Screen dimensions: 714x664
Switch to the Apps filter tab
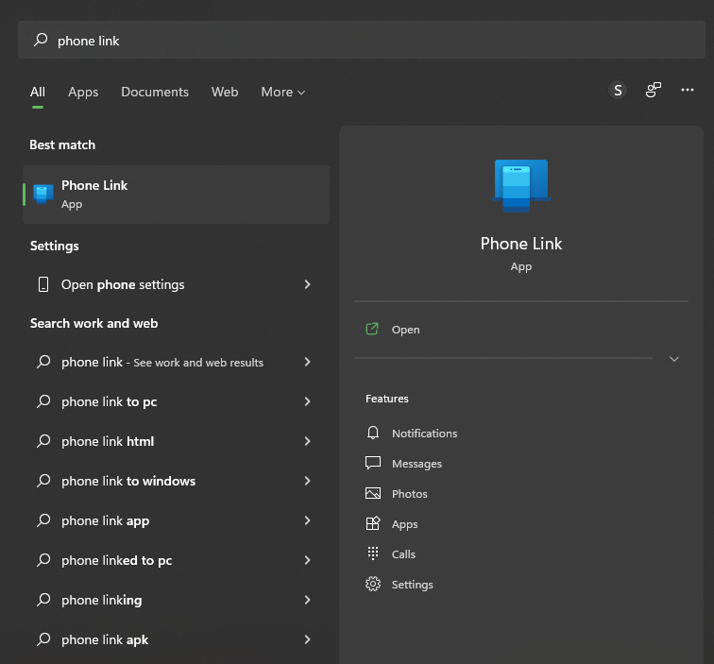click(x=83, y=92)
